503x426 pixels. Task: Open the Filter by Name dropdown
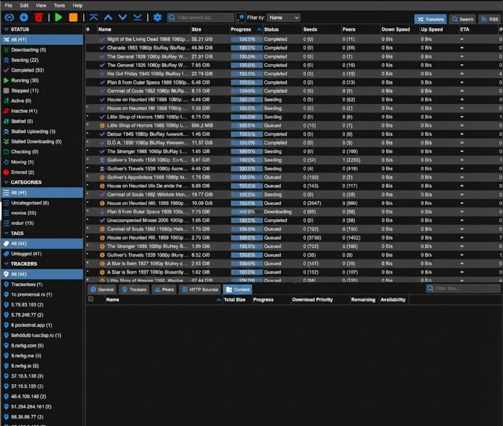[x=284, y=18]
